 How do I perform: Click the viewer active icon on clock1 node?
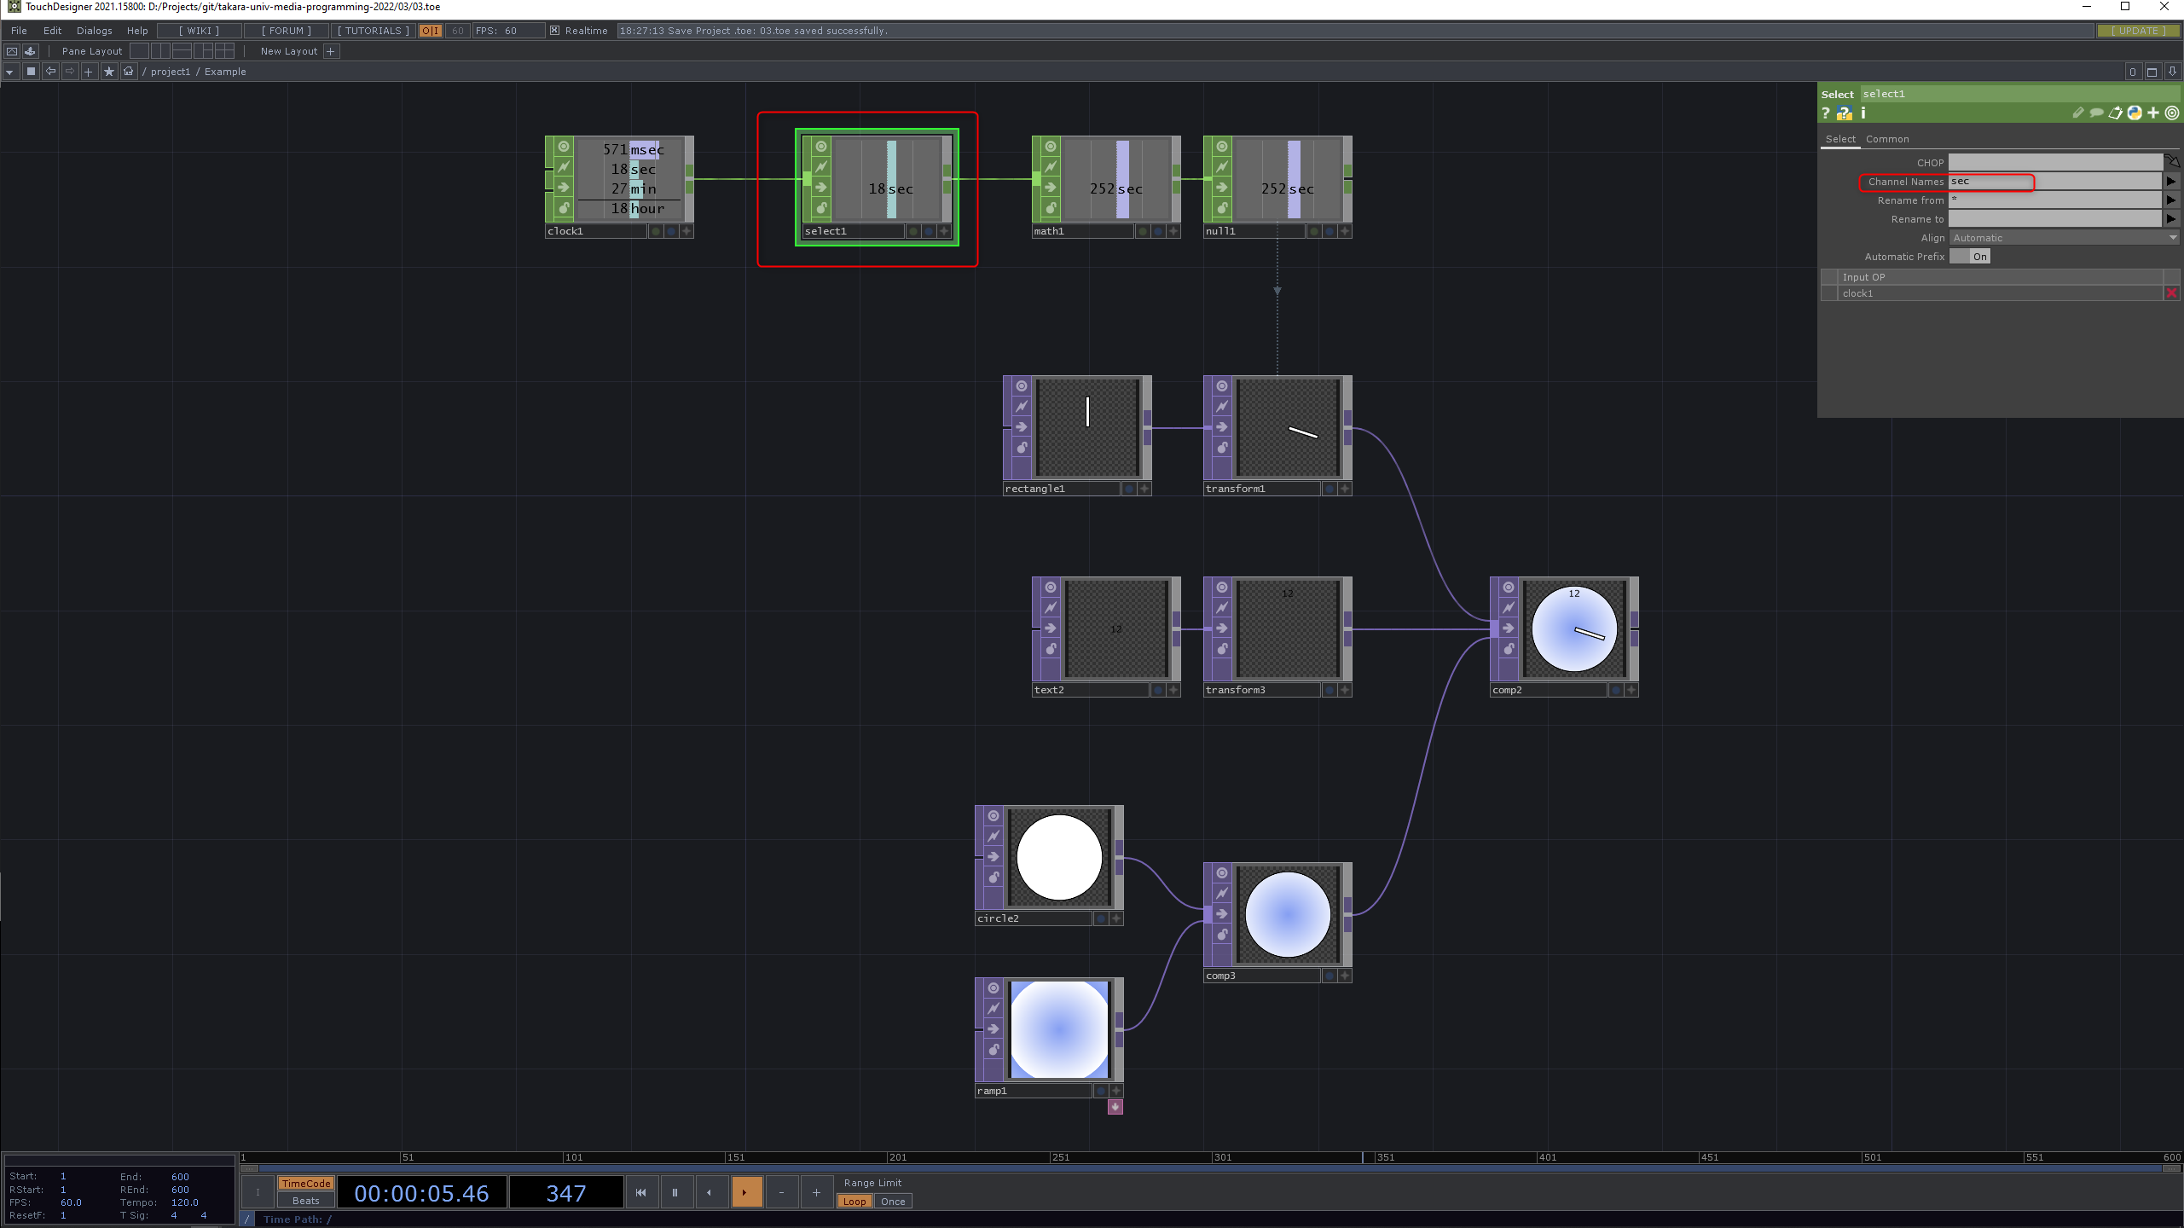click(564, 147)
